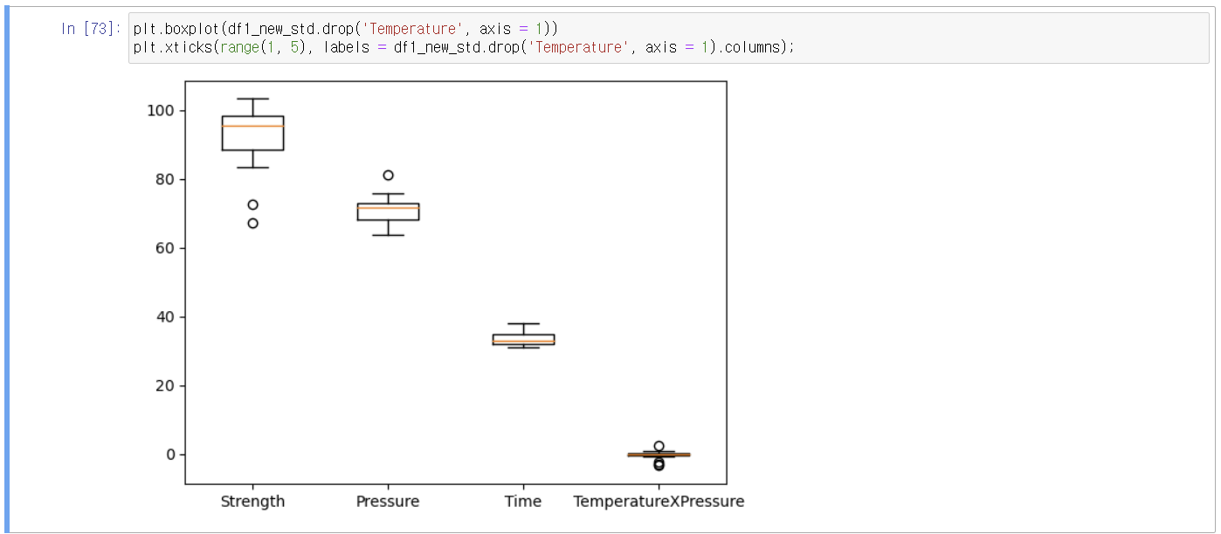Click the 100 y-axis tick label
1221x534 pixels.
point(162,111)
